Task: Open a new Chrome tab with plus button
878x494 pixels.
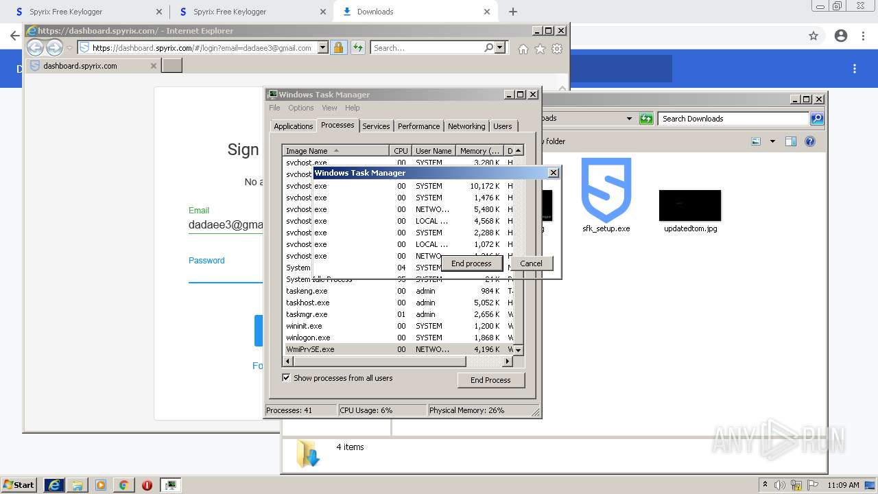Action: pos(513,12)
